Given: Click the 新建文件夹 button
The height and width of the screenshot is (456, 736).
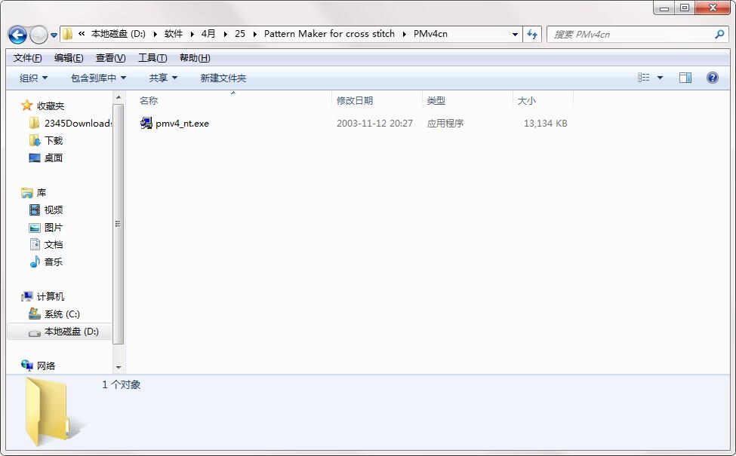Looking at the screenshot, I should 223,78.
